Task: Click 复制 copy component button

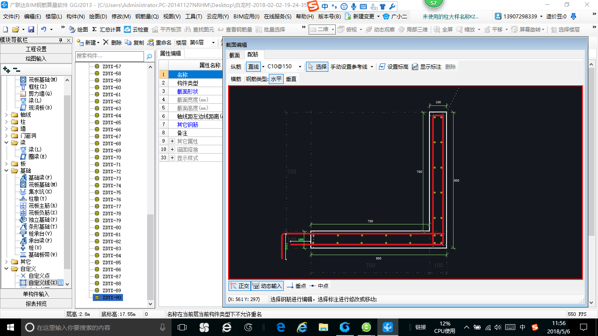Action: pos(134,42)
